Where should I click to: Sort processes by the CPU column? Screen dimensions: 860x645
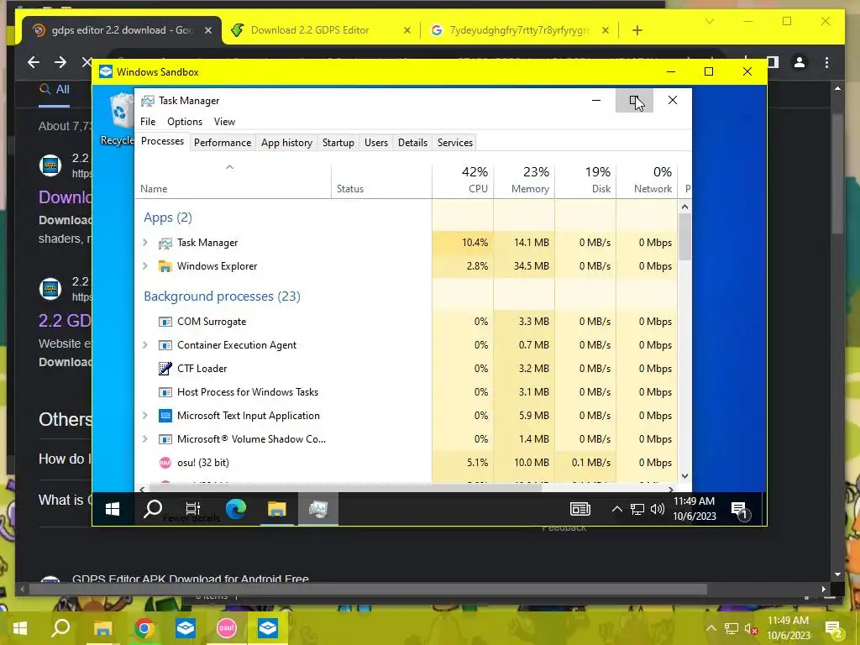click(463, 180)
